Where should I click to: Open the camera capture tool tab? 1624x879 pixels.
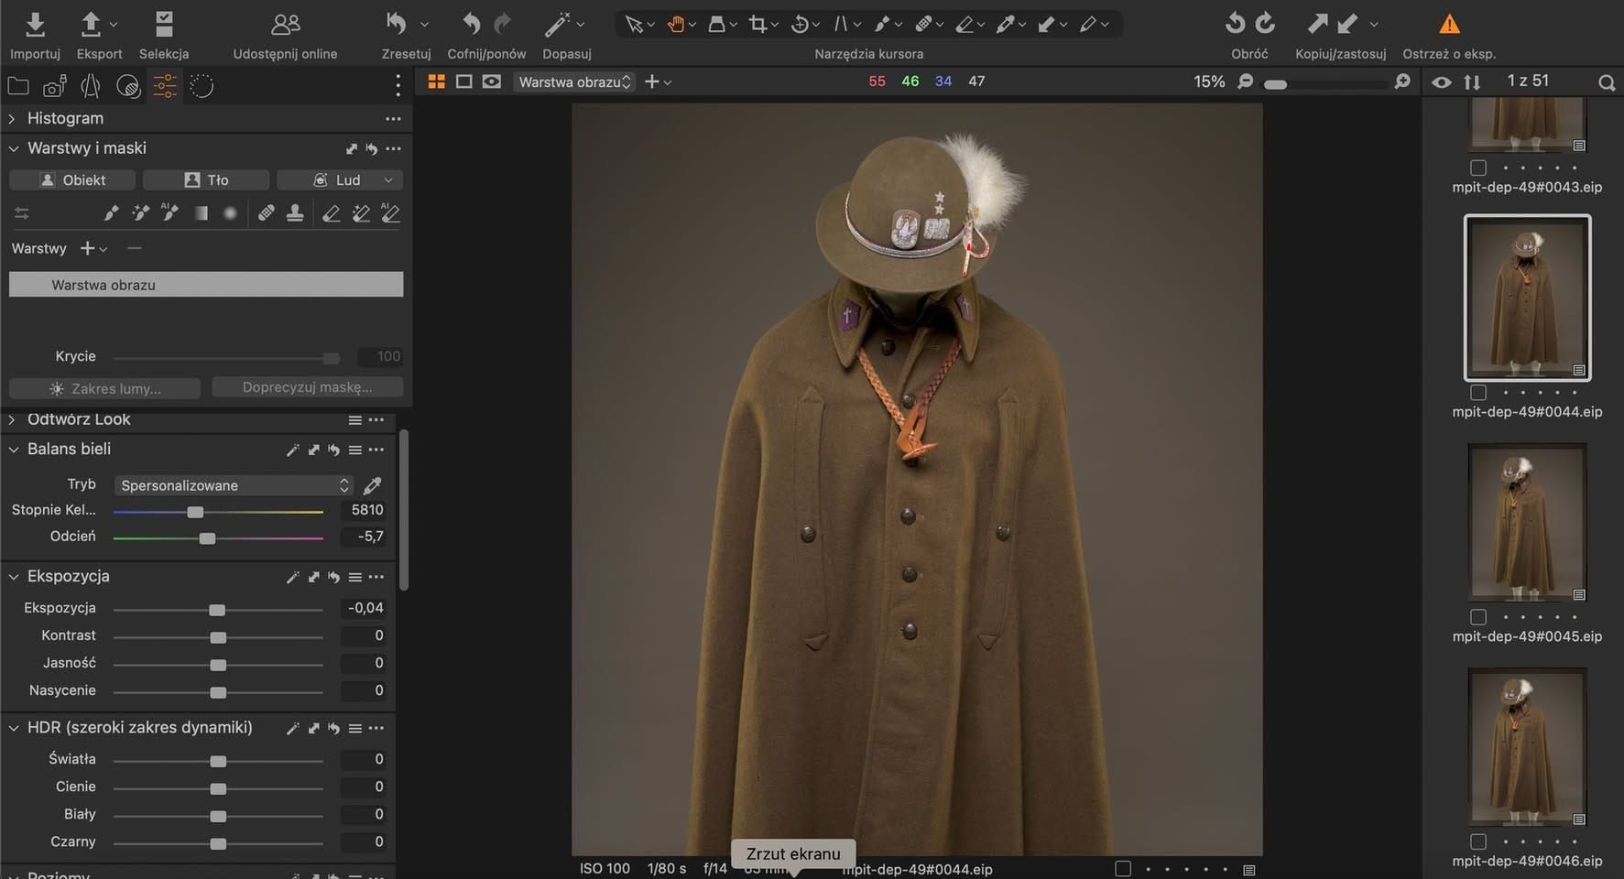pyautogui.click(x=54, y=87)
